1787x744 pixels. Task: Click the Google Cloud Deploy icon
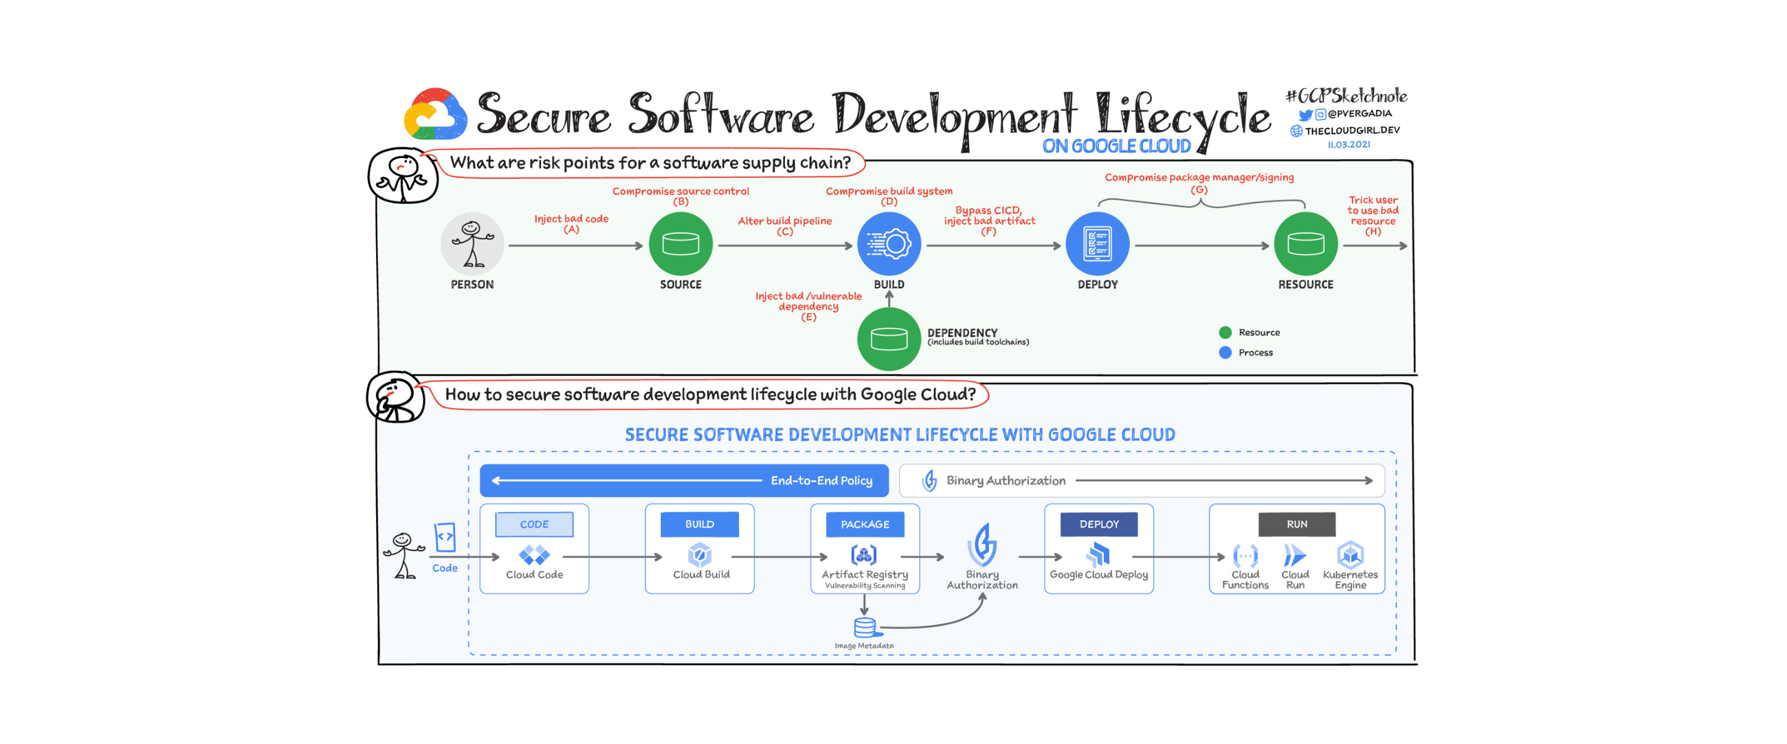point(1098,554)
